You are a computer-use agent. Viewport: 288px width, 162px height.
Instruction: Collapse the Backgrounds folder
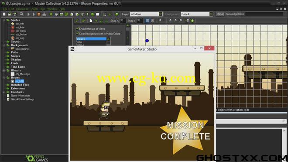click(x=3, y=45)
